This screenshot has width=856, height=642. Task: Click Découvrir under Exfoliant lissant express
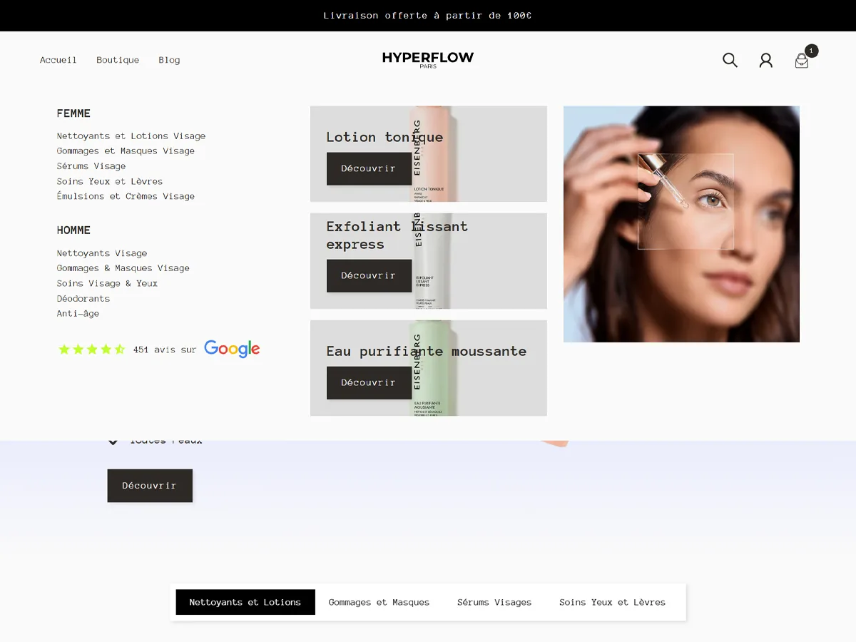pyautogui.click(x=369, y=275)
